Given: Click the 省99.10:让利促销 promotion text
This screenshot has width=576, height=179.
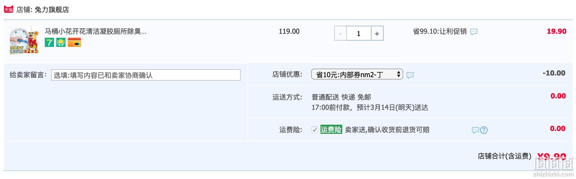Looking at the screenshot, I should 440,31.
